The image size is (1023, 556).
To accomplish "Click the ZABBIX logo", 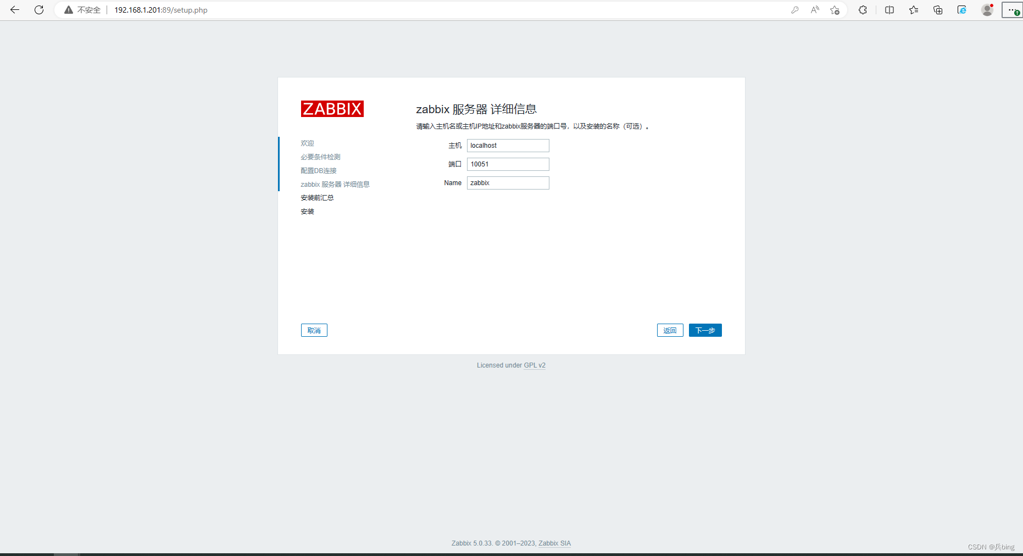I will tap(332, 109).
